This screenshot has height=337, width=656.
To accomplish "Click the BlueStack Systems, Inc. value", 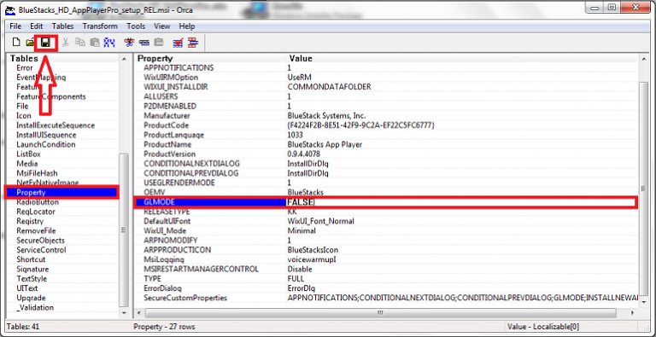I will [327, 116].
